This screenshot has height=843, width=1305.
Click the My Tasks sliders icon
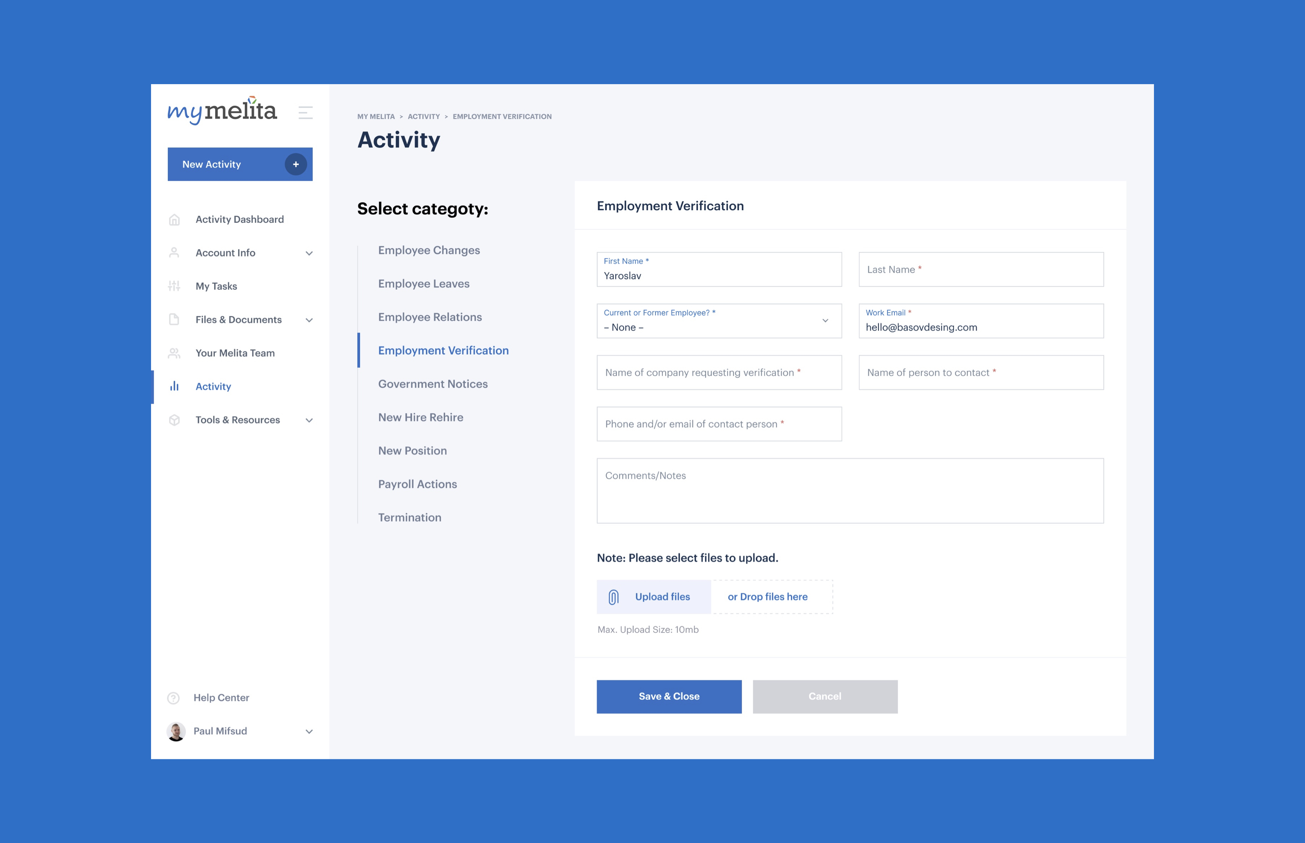point(174,286)
